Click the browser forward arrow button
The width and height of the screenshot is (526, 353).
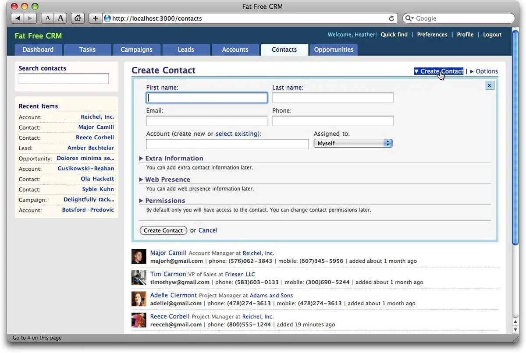[x=30, y=18]
